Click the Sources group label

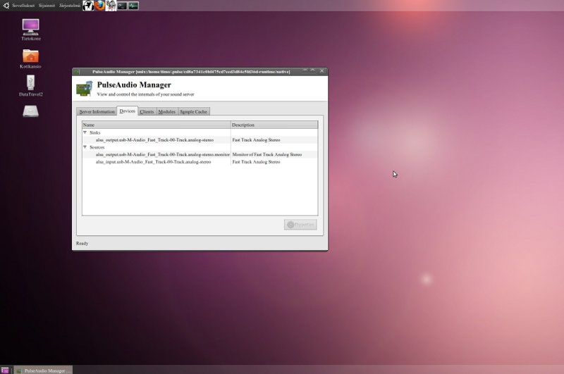97,147
